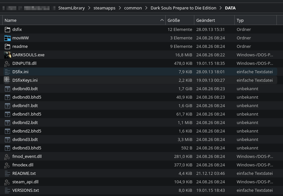
Task: Select the dvdbnd3.bdt file name
Action: [x=25, y=140]
